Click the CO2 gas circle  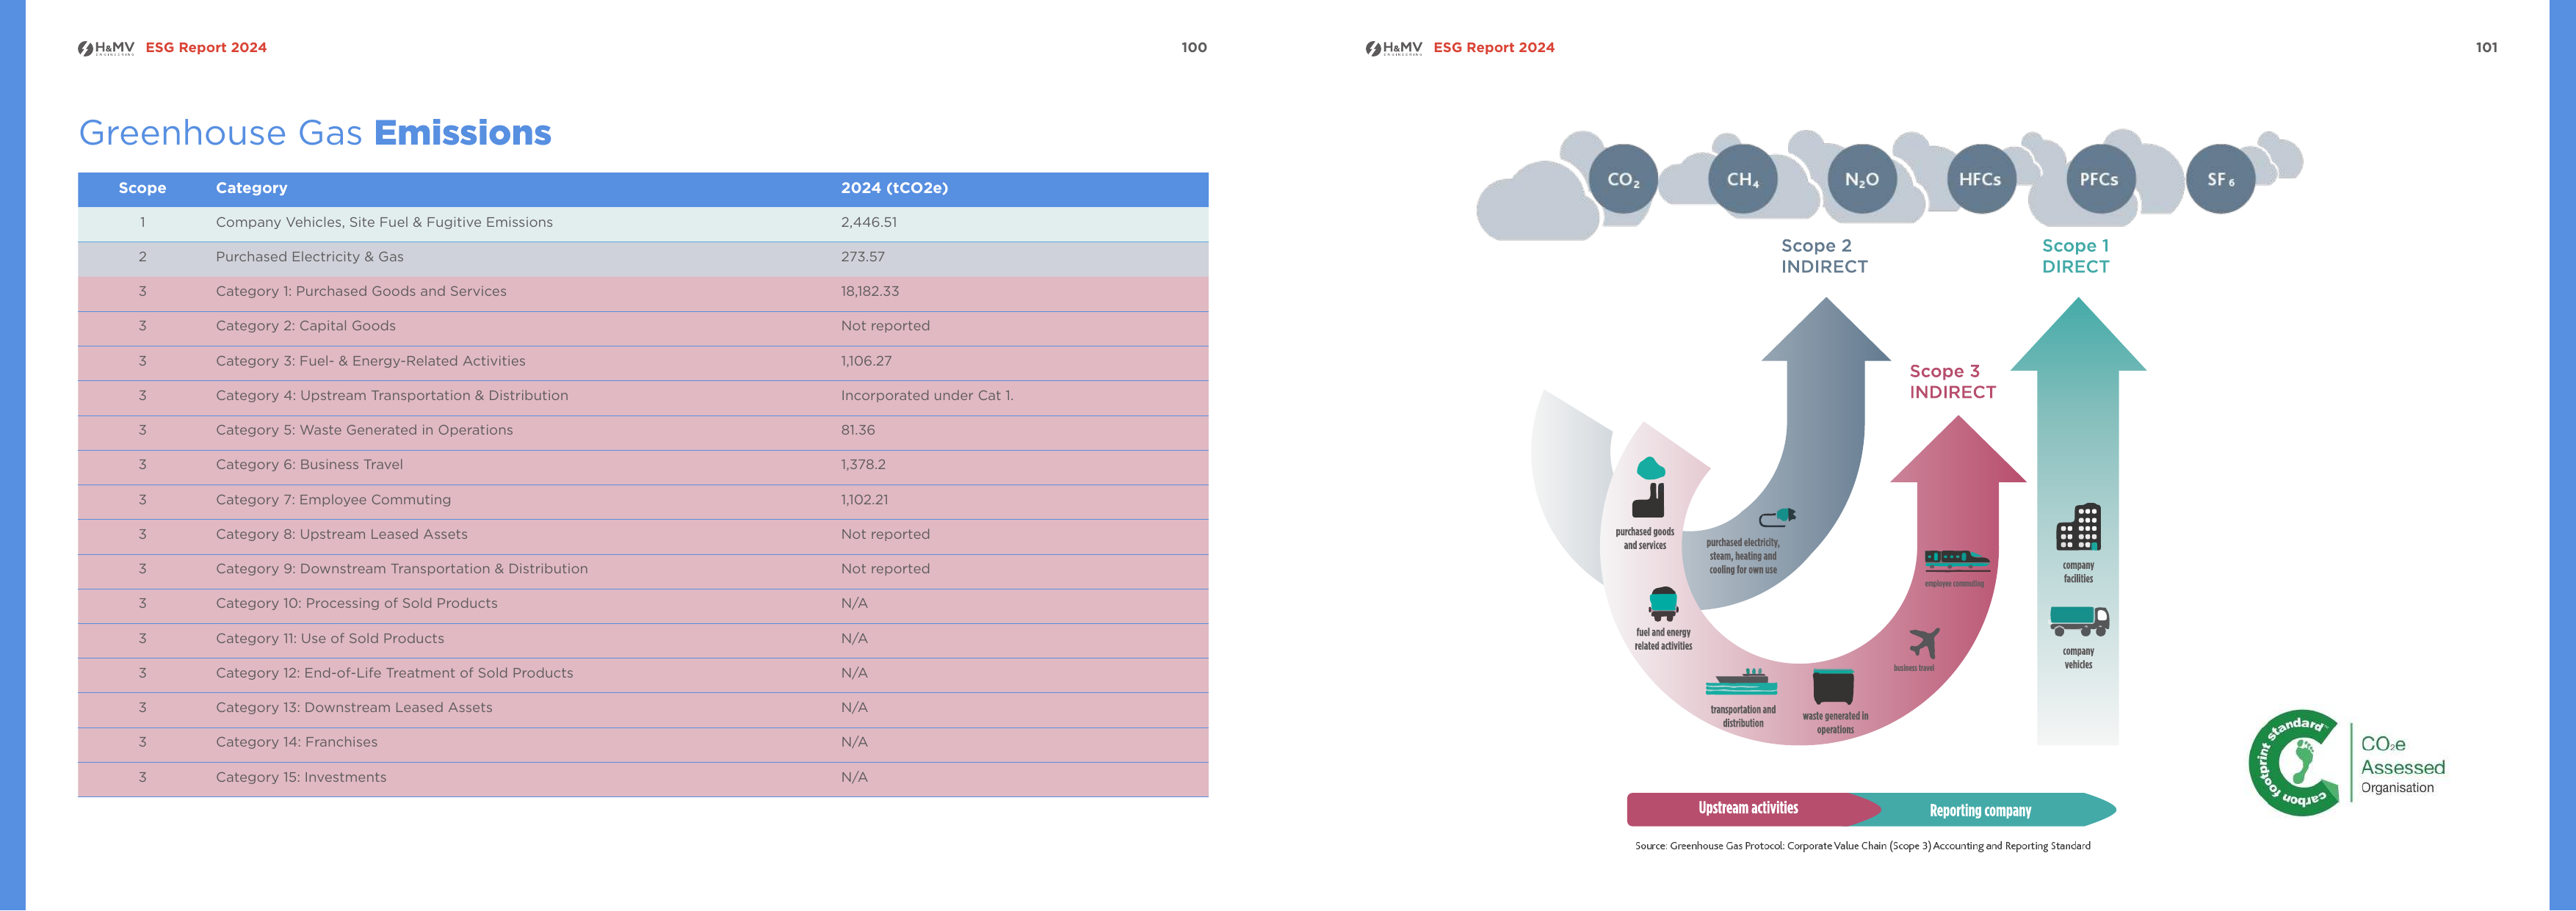click(x=1623, y=179)
